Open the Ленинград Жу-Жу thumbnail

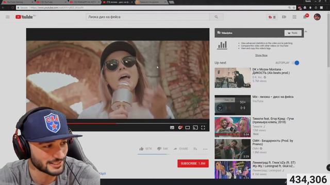(x=233, y=170)
